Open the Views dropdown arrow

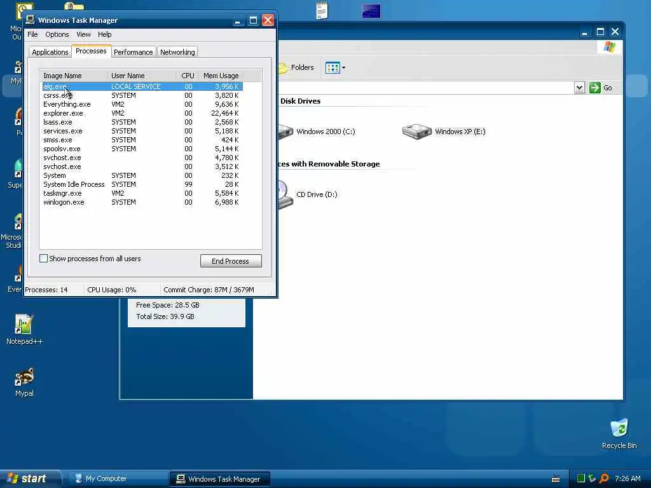(343, 67)
